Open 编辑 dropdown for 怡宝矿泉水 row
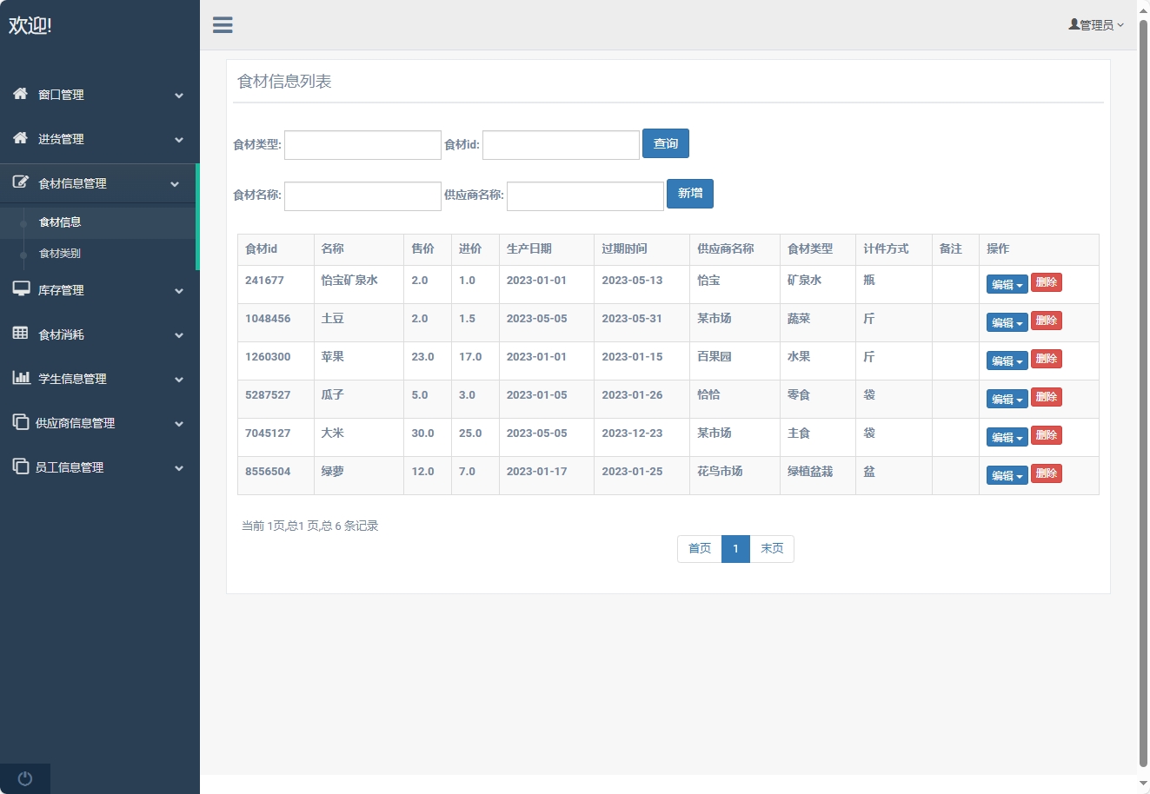Image resolution: width=1150 pixels, height=794 pixels. click(x=1007, y=284)
